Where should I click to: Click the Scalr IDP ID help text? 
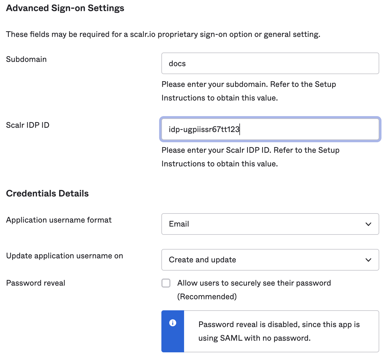tap(250, 157)
